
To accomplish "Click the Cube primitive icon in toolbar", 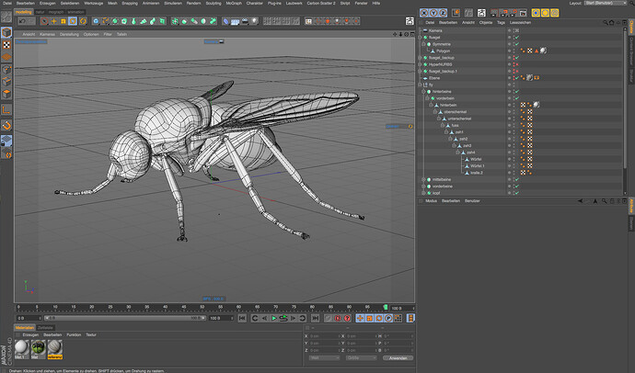I will 96,21.
